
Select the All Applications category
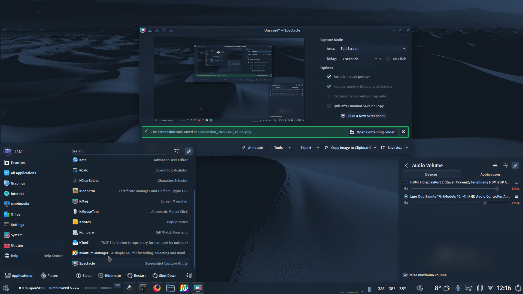34,173
